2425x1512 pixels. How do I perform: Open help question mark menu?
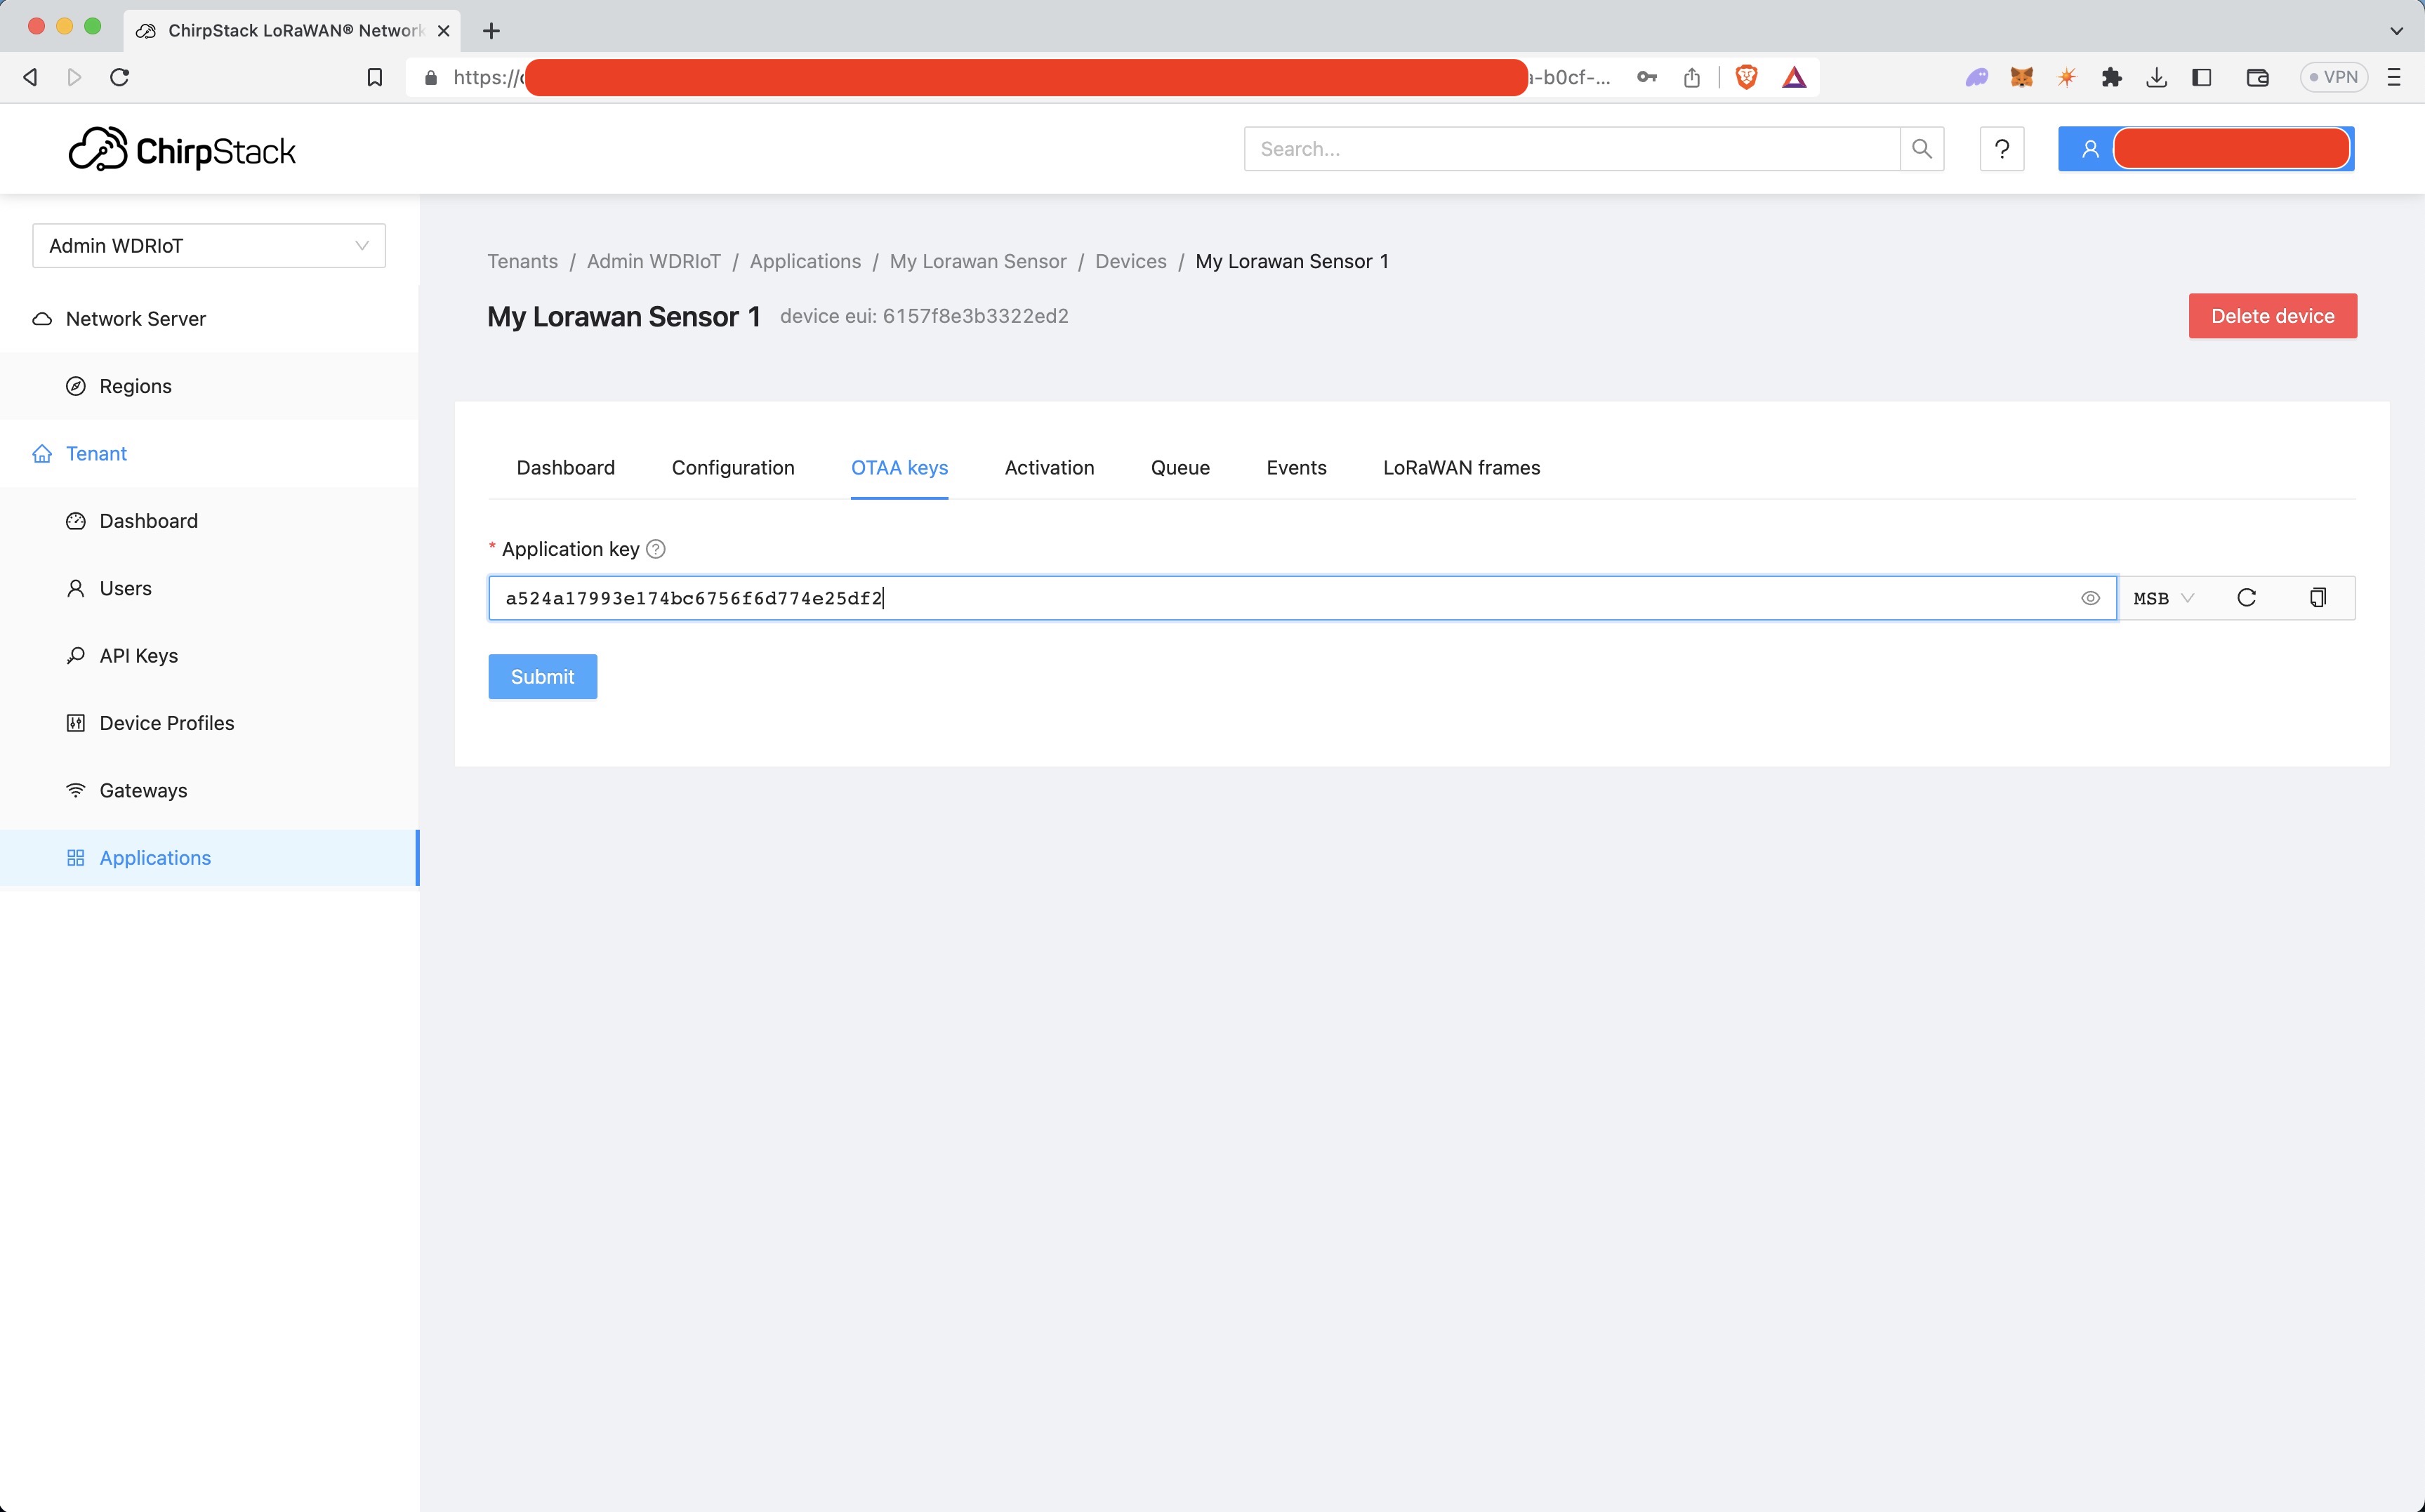2001,149
